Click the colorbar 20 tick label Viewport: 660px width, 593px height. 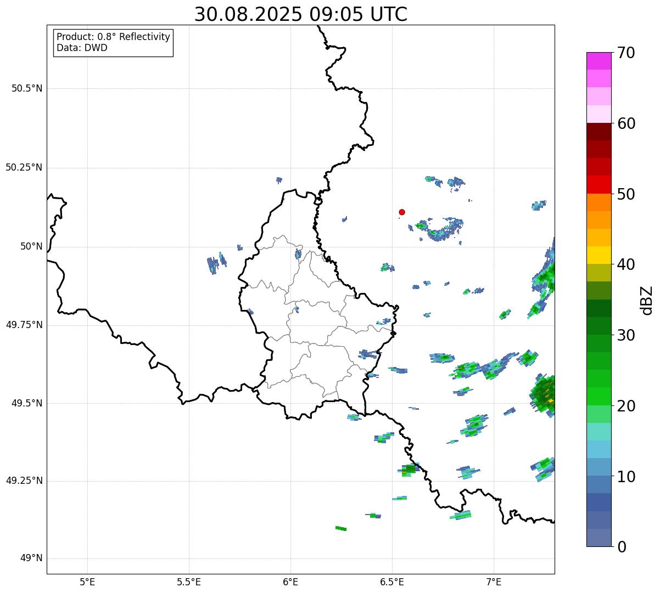pos(626,406)
